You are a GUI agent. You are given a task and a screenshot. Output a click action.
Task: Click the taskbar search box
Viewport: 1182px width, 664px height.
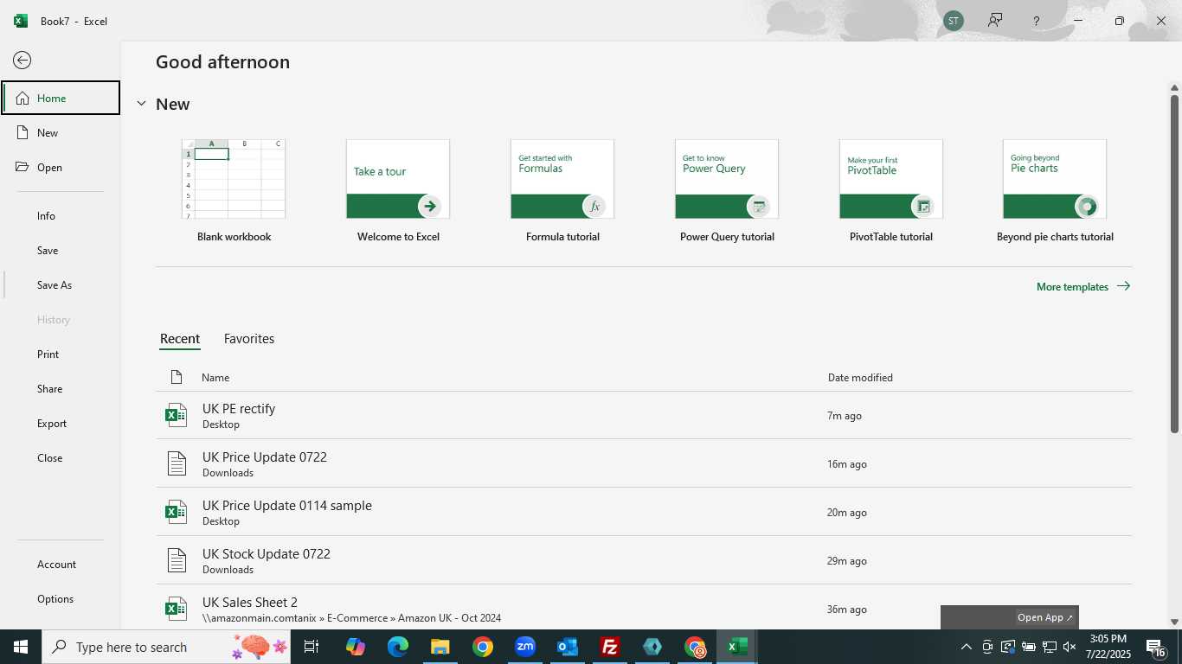[166, 647]
